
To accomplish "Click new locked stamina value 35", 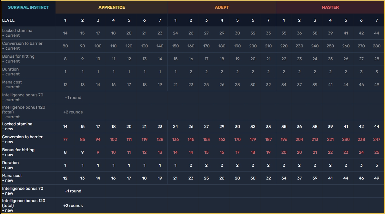I will [284, 126].
